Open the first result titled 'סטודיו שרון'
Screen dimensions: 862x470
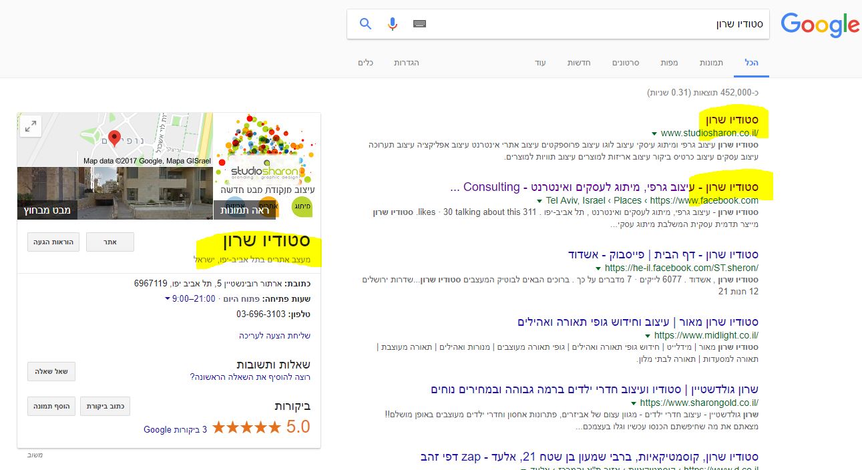coord(732,120)
